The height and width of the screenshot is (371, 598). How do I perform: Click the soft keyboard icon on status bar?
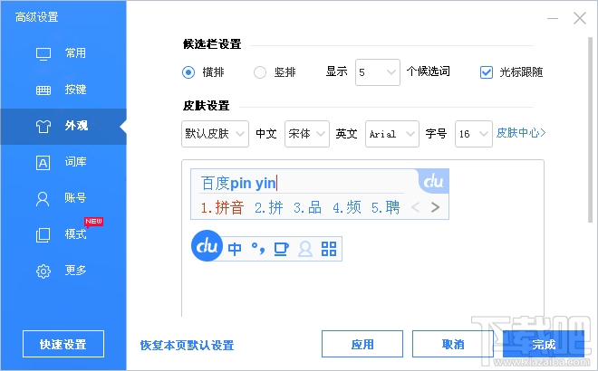tap(281, 249)
